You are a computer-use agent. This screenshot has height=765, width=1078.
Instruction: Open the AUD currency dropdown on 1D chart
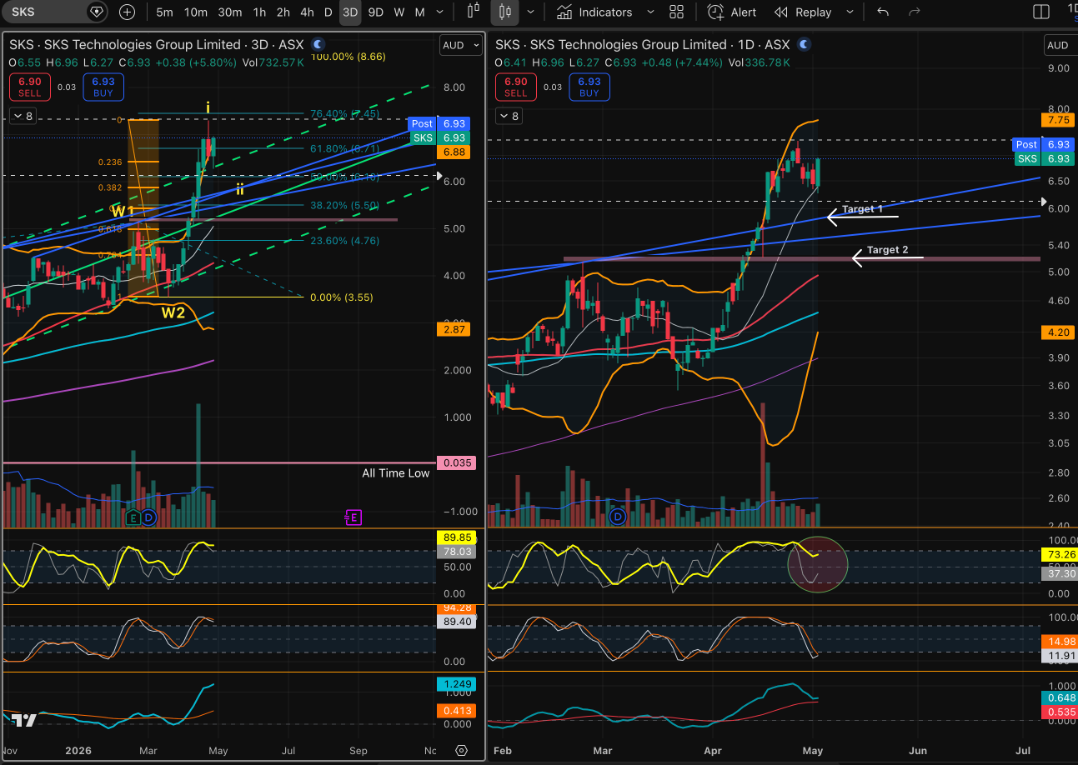click(1061, 45)
